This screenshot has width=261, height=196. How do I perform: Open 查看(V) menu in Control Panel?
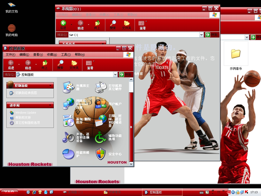pos(38,55)
